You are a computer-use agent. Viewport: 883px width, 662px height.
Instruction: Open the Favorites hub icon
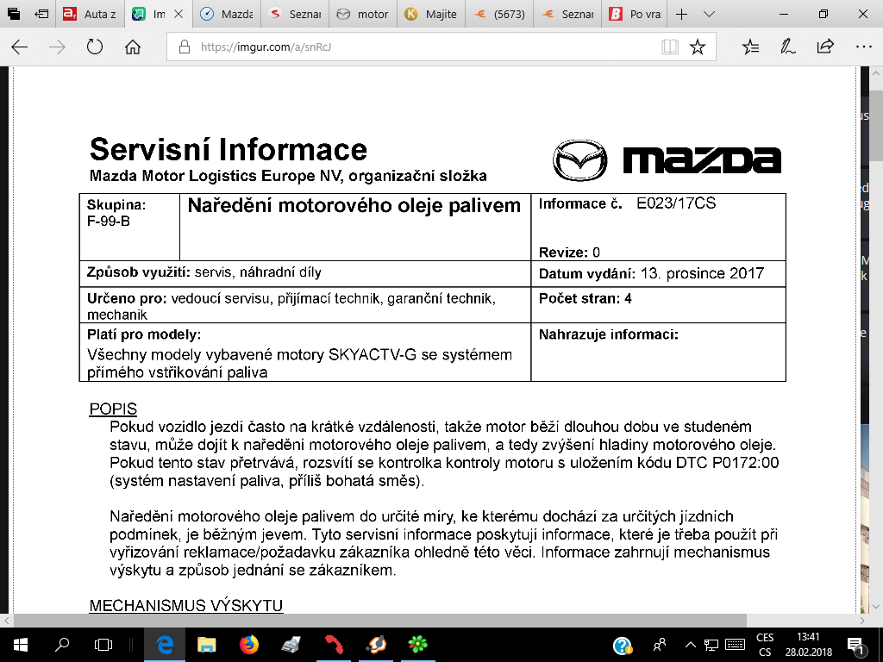pos(751,47)
